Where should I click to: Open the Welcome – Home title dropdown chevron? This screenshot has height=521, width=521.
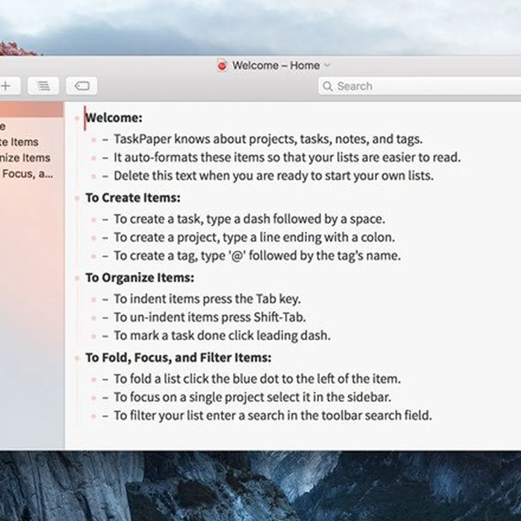pos(328,66)
